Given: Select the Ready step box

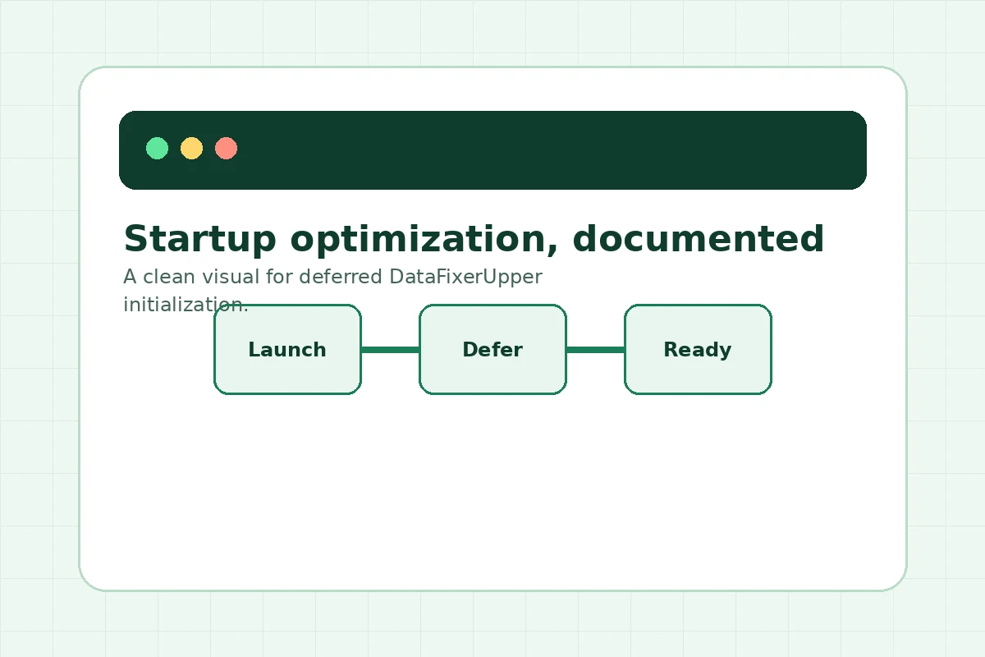Looking at the screenshot, I should tap(698, 349).
